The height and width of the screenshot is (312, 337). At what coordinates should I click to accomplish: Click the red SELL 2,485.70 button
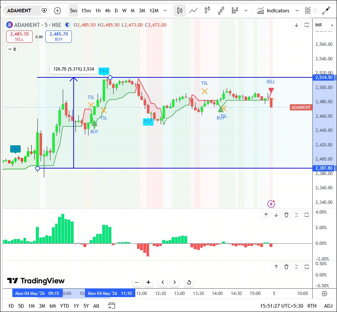(19, 37)
